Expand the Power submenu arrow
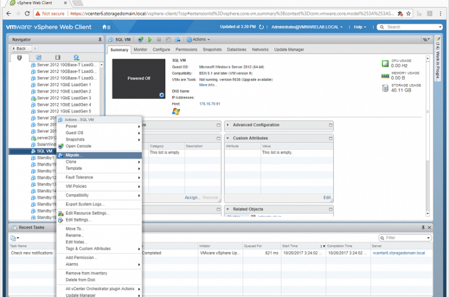Image resolution: width=449 pixels, height=297 pixels. coord(139,126)
